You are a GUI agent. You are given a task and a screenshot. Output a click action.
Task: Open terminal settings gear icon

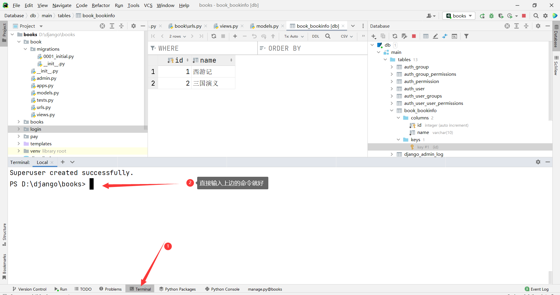(538, 162)
